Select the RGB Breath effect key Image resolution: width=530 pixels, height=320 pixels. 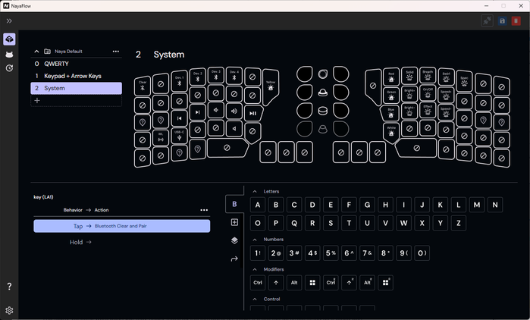[x=428, y=75]
